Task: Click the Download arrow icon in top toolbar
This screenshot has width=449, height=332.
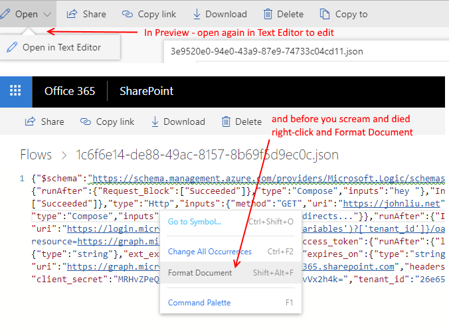Action: [x=197, y=14]
